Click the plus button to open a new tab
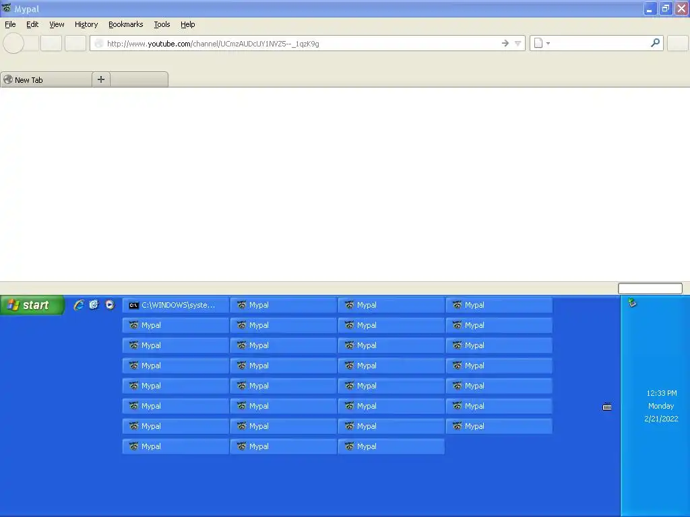The width and height of the screenshot is (690, 517). 101,79
